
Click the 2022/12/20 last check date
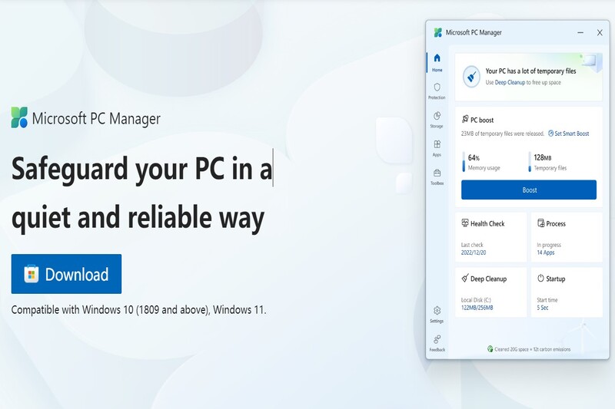pyautogui.click(x=474, y=252)
